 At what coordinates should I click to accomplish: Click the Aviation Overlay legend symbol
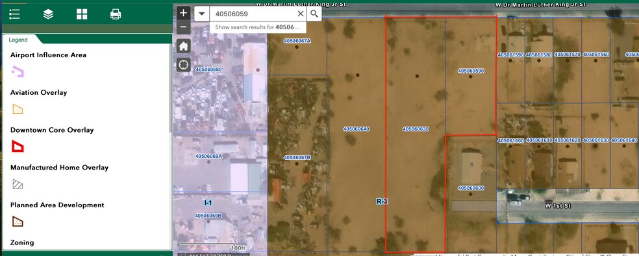point(18,109)
